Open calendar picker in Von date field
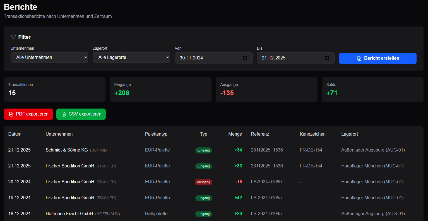The image size is (428, 221). click(x=245, y=58)
